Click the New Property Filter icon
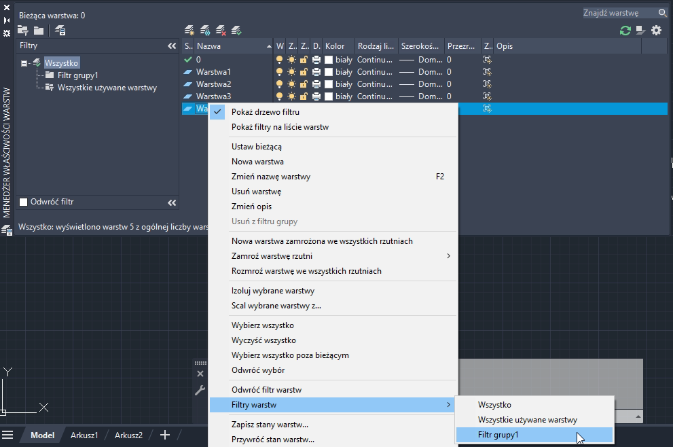 pyautogui.click(x=22, y=31)
